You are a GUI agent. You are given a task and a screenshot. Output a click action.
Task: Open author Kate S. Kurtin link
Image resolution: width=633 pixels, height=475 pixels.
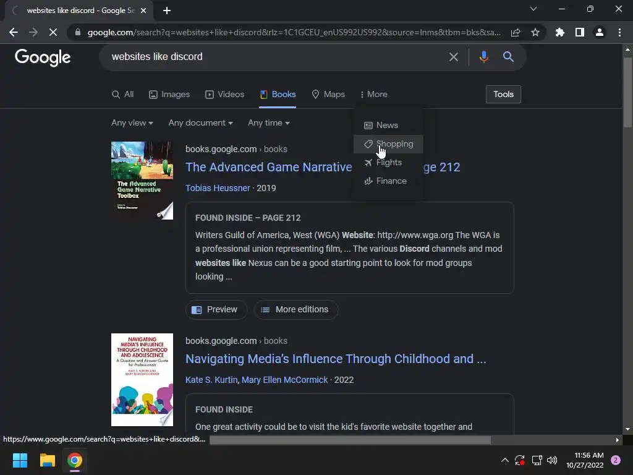(x=211, y=380)
